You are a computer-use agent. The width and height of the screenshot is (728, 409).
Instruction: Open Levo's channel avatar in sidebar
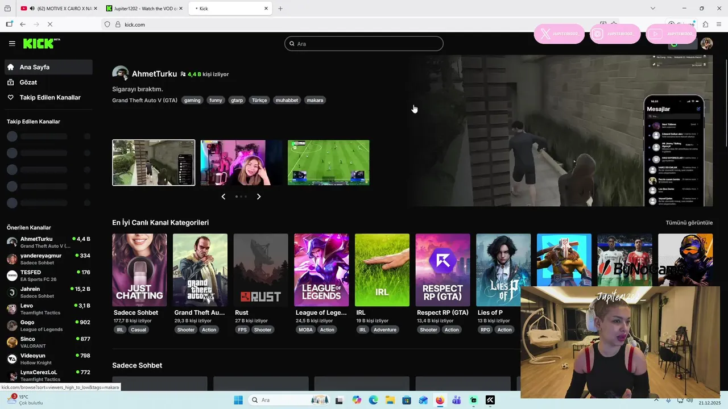[12, 309]
